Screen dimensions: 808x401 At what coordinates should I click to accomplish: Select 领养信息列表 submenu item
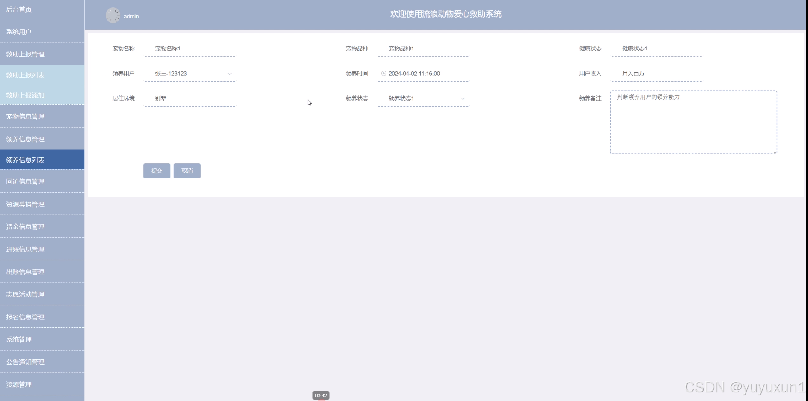(x=42, y=160)
